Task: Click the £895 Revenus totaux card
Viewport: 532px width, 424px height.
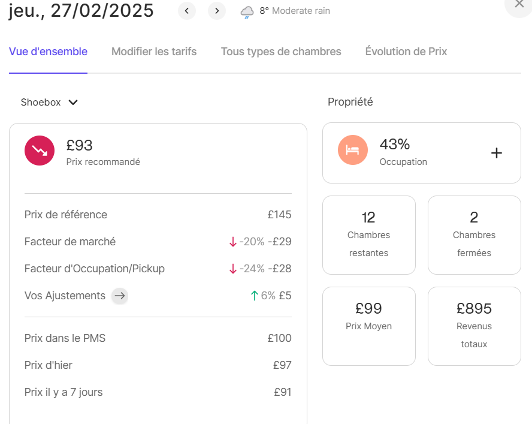Action: [474, 326]
